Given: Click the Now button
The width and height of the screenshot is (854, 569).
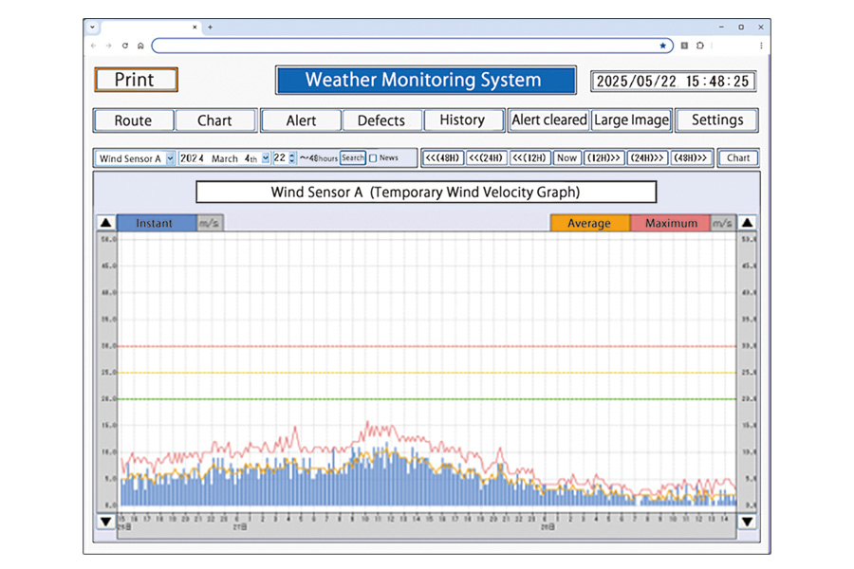Looking at the screenshot, I should [x=566, y=158].
